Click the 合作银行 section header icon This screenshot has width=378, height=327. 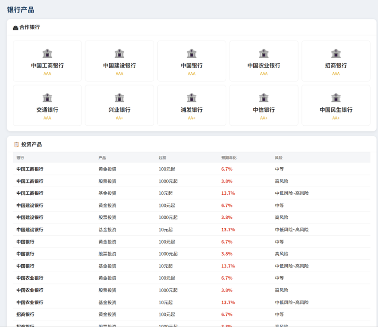click(16, 28)
